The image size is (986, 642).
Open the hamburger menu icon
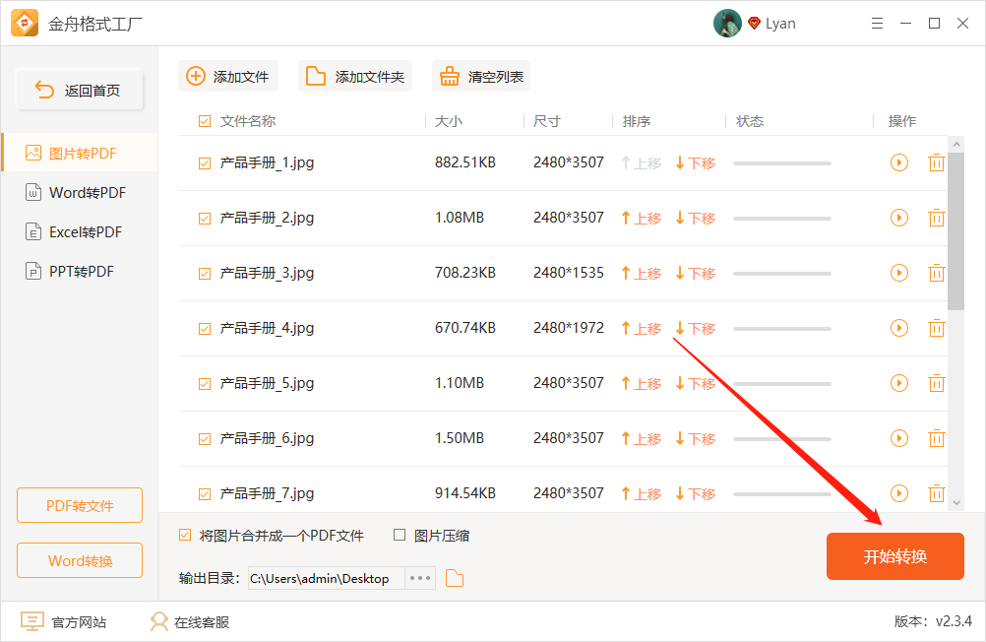point(877,24)
